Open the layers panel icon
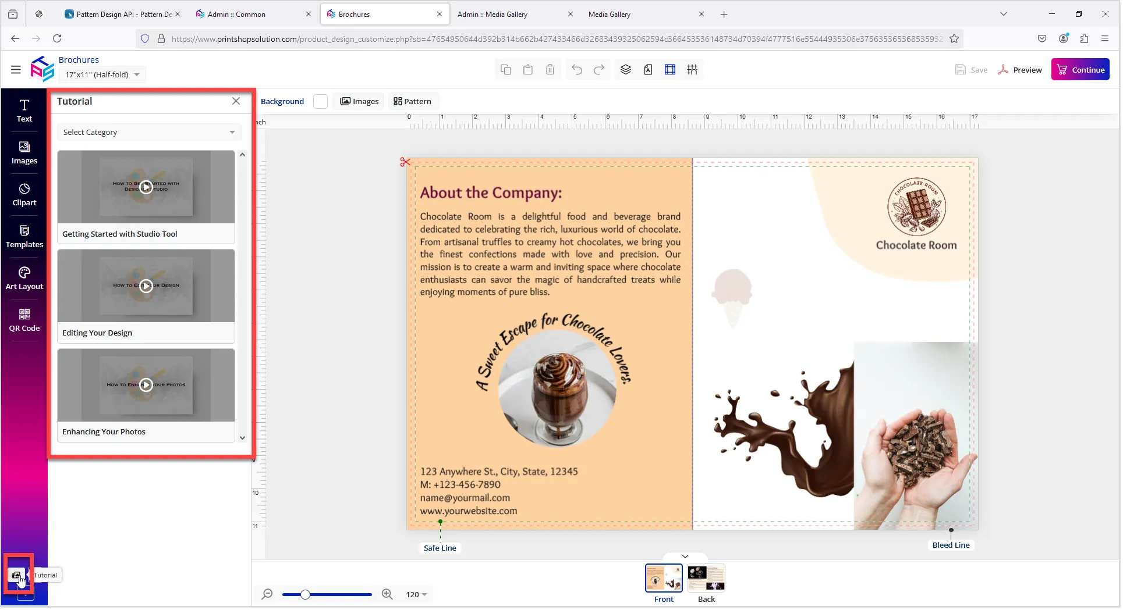 [x=626, y=70]
